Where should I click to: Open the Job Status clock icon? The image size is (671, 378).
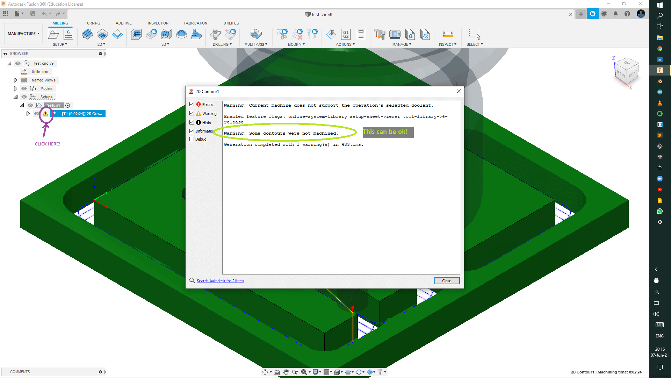[x=604, y=14]
